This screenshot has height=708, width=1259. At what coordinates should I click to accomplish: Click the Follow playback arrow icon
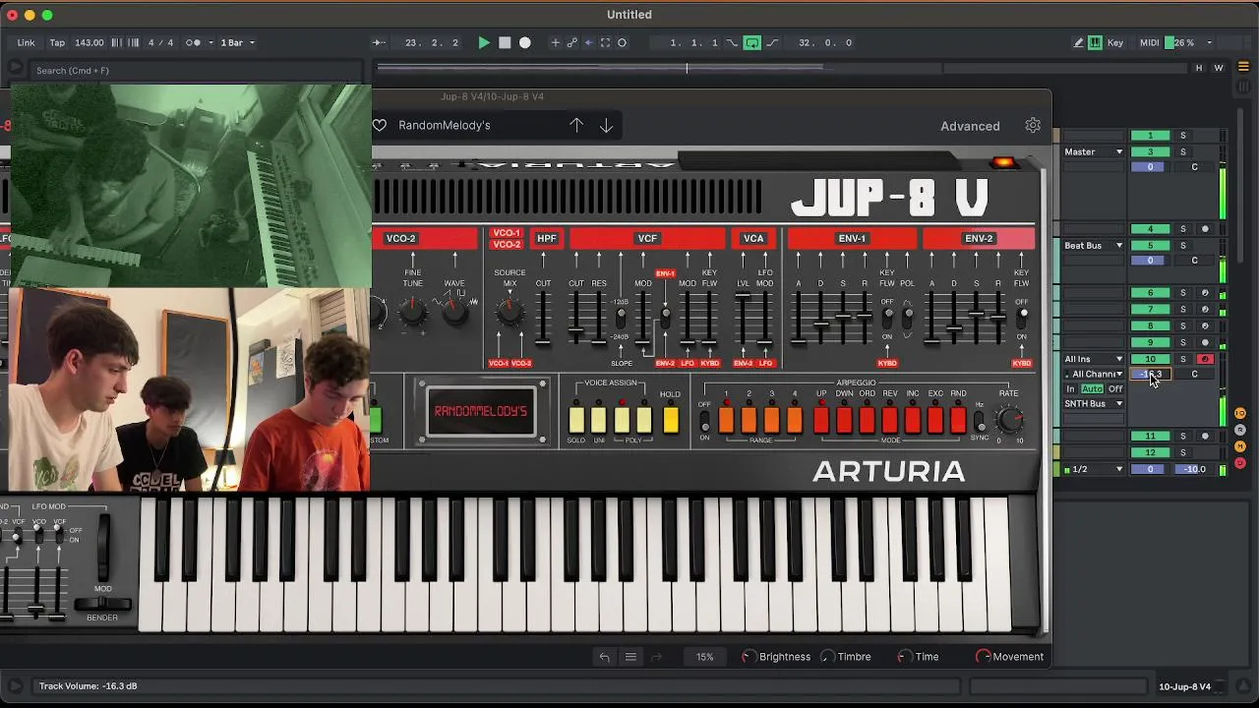(378, 42)
